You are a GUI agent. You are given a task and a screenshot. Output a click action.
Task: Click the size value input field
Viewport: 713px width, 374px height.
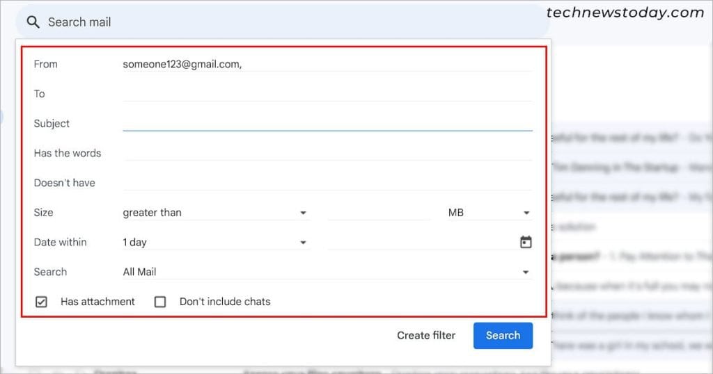coord(379,213)
